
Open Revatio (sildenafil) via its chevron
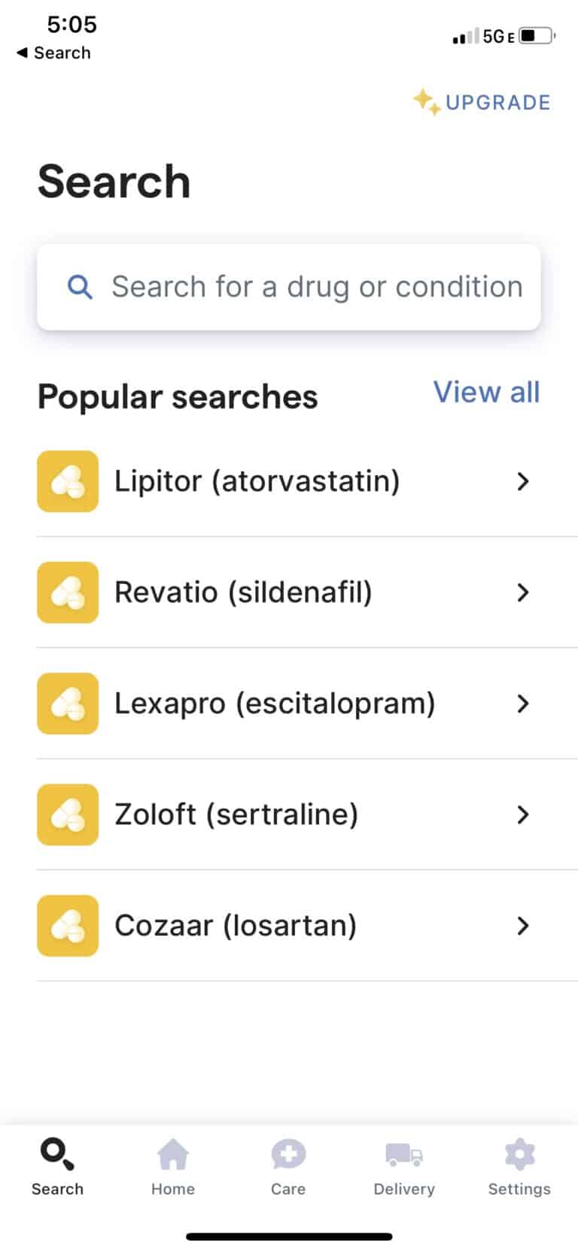pyautogui.click(x=523, y=593)
